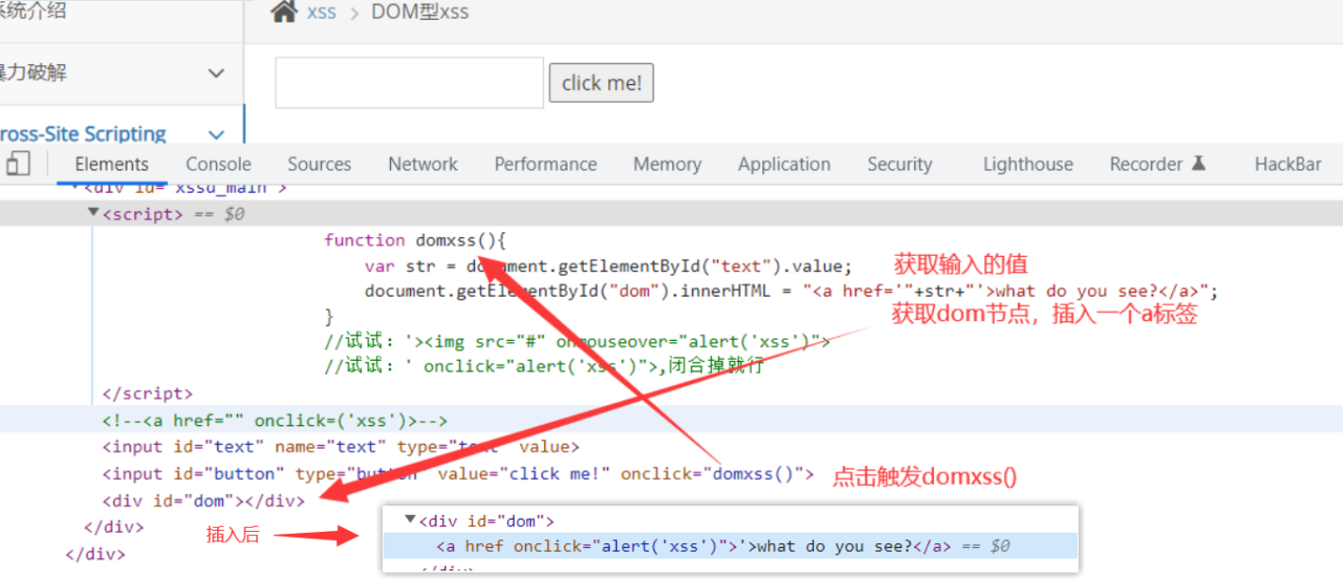Screen dimensions: 1343x580
Task: Click the home icon in the breadcrumb
Action: [x=281, y=11]
